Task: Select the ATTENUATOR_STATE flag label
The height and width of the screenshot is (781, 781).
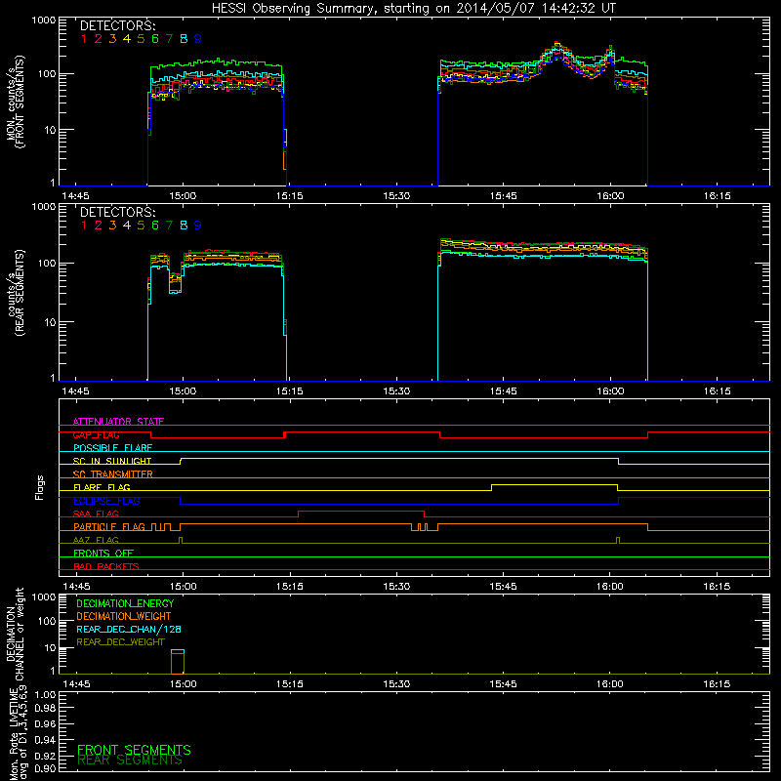Action: click(118, 422)
